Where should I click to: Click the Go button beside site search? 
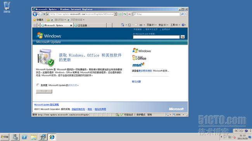pos(183,37)
